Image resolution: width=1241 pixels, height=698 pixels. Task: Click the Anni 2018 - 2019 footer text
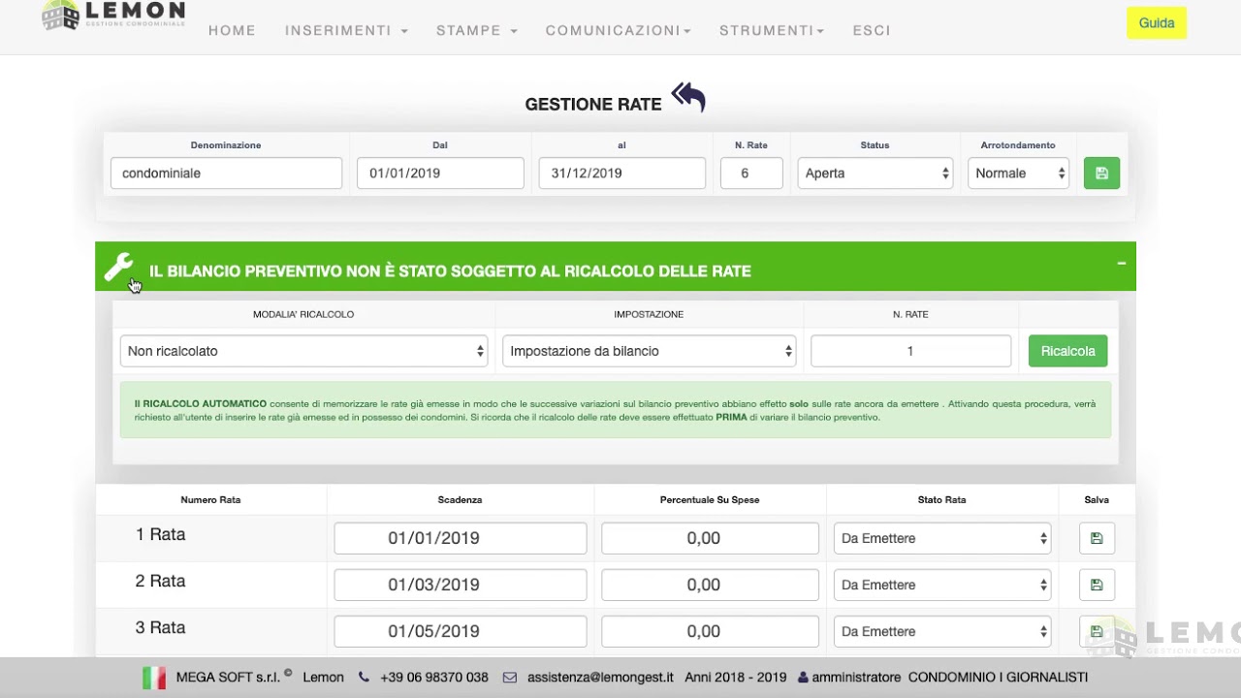736,678
